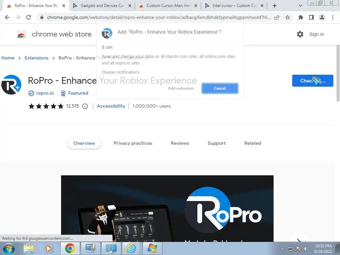Viewport: 340px width, 255px height.
Task: Click the Featured badge
Action: tap(75, 93)
